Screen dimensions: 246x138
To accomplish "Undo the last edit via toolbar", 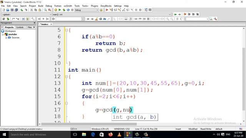I will click(x=22, y=10).
